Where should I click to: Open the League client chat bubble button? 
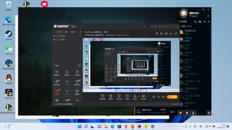pyautogui.click(x=180, y=113)
